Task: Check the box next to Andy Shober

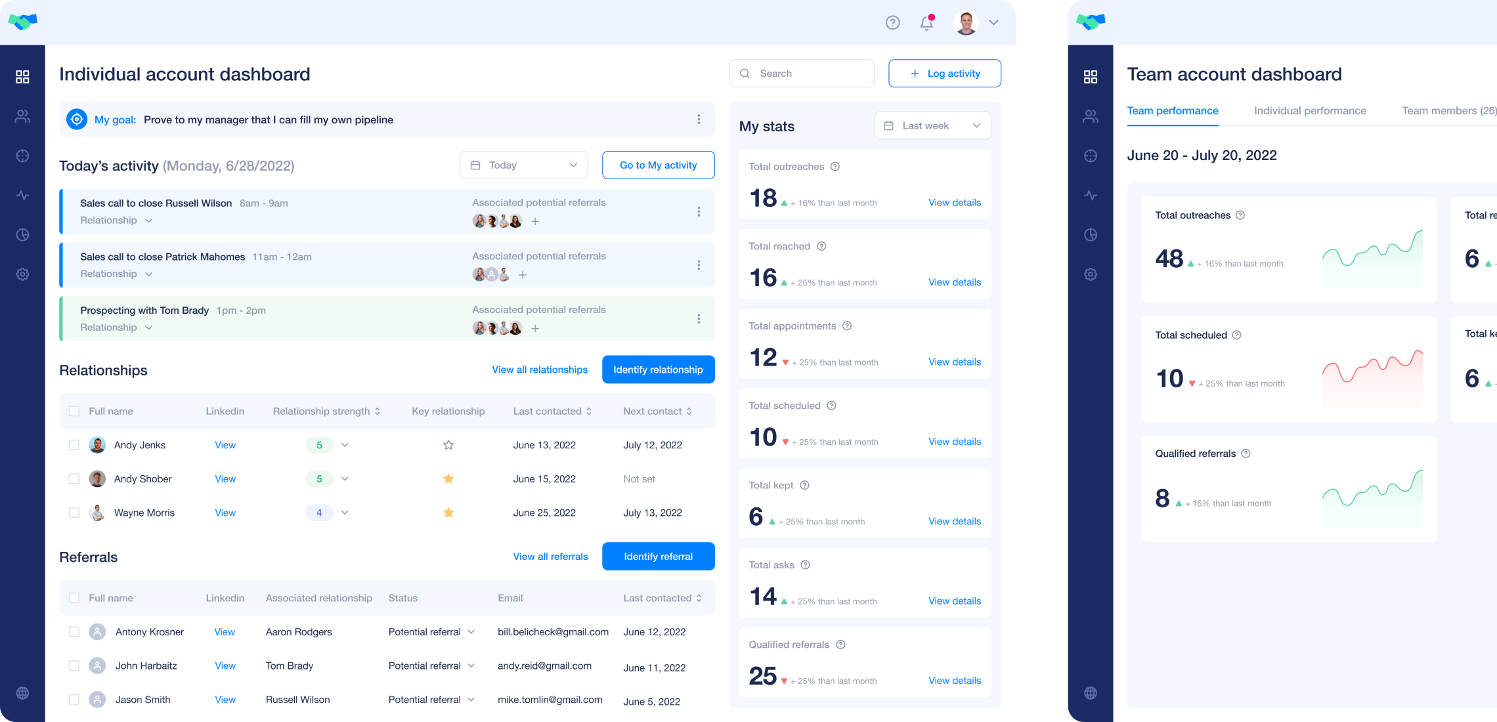Action: [74, 479]
